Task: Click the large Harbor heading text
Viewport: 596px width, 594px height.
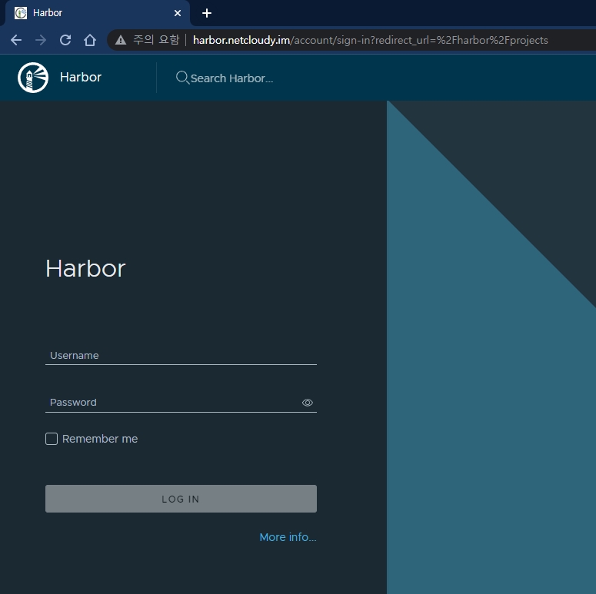Action: 85,268
